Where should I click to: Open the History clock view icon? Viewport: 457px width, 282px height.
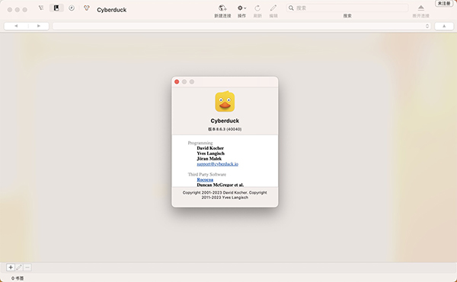72,8
